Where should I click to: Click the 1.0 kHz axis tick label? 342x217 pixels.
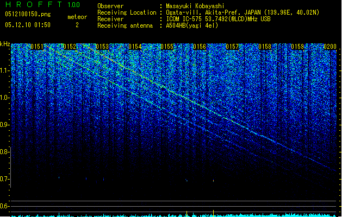(x=5, y=98)
